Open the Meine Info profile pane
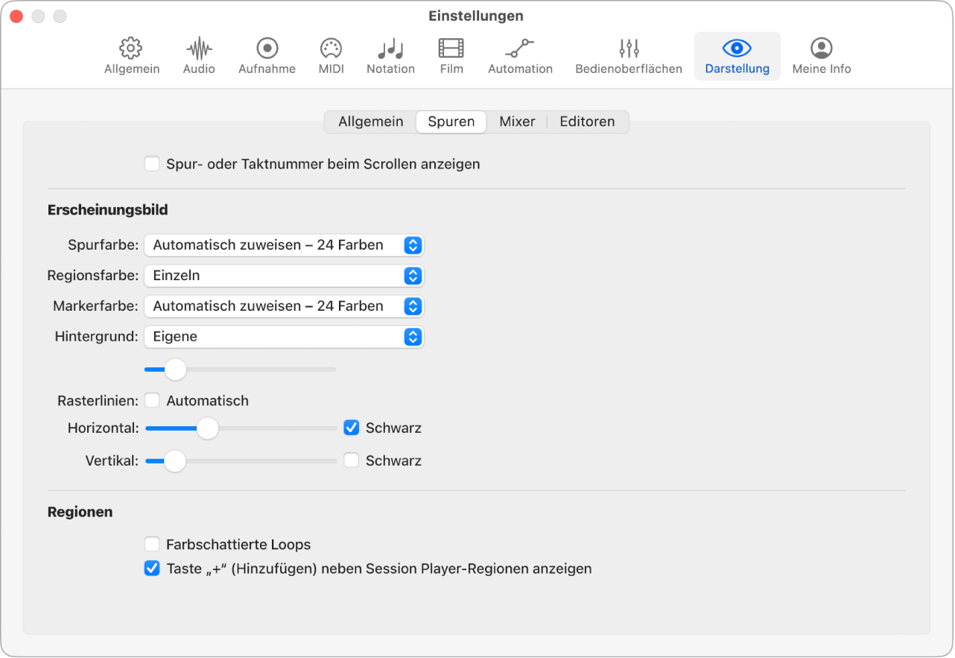Image resolution: width=955 pixels, height=658 pixels. click(821, 56)
